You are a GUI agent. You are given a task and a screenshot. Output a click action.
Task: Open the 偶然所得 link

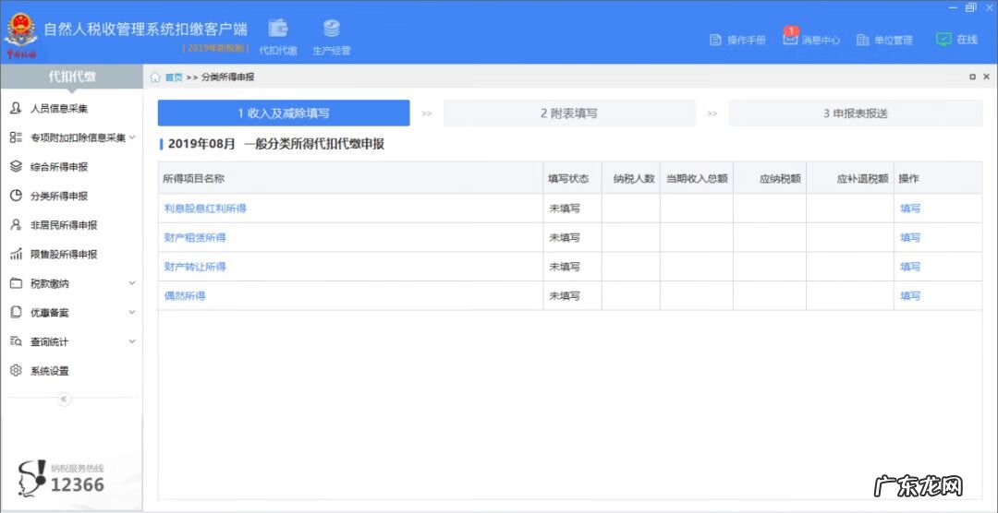click(x=185, y=296)
